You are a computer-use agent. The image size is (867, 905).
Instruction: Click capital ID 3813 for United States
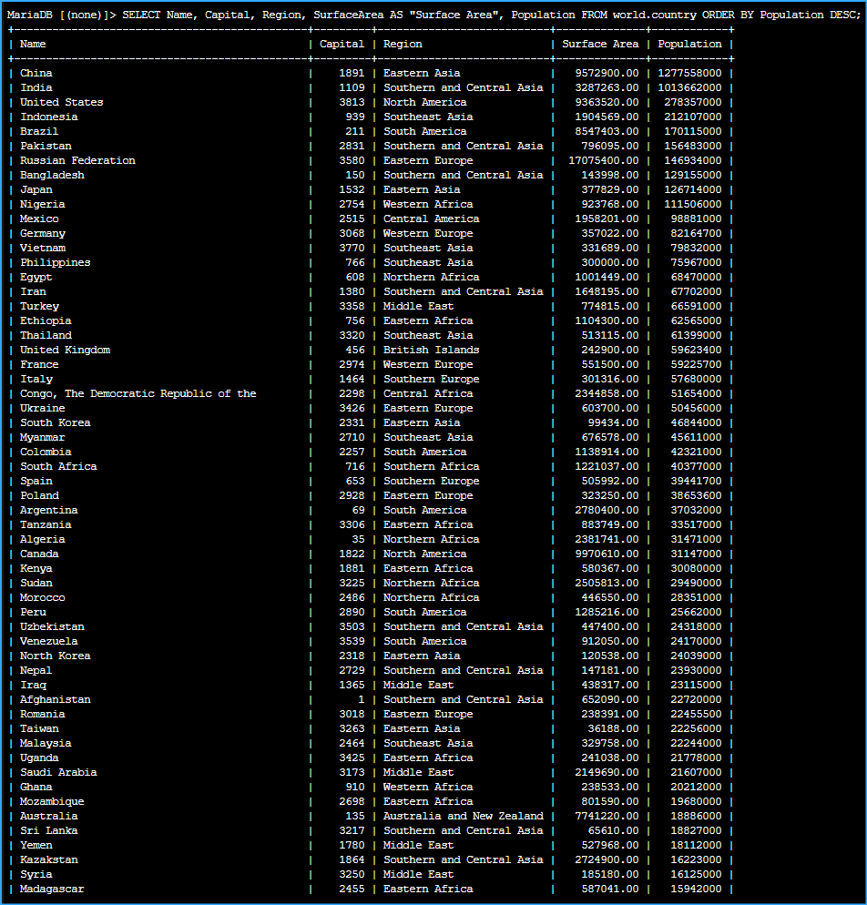(x=352, y=102)
